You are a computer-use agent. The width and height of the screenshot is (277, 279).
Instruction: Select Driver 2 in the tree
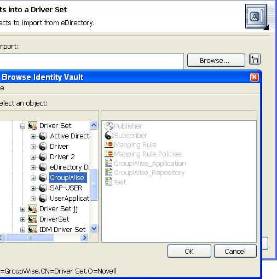tap(62, 157)
